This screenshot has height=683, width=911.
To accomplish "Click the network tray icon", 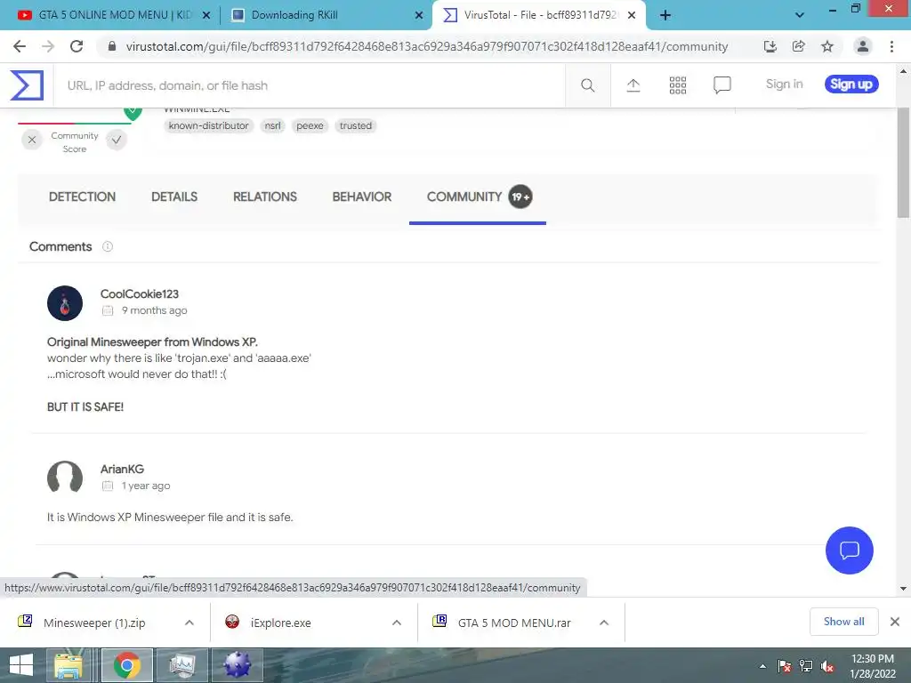I will [x=806, y=665].
